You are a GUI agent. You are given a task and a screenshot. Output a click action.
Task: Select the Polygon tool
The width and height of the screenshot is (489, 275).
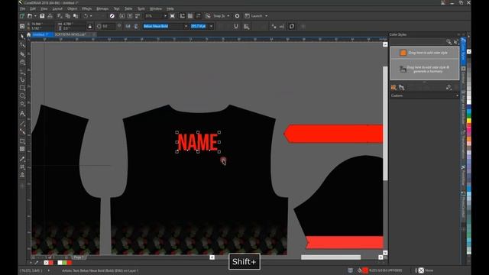tap(22, 104)
